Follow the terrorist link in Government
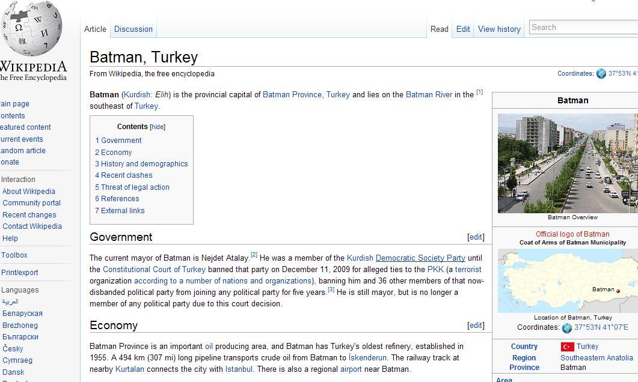Viewport: 638px width, 382px height. coord(468,270)
